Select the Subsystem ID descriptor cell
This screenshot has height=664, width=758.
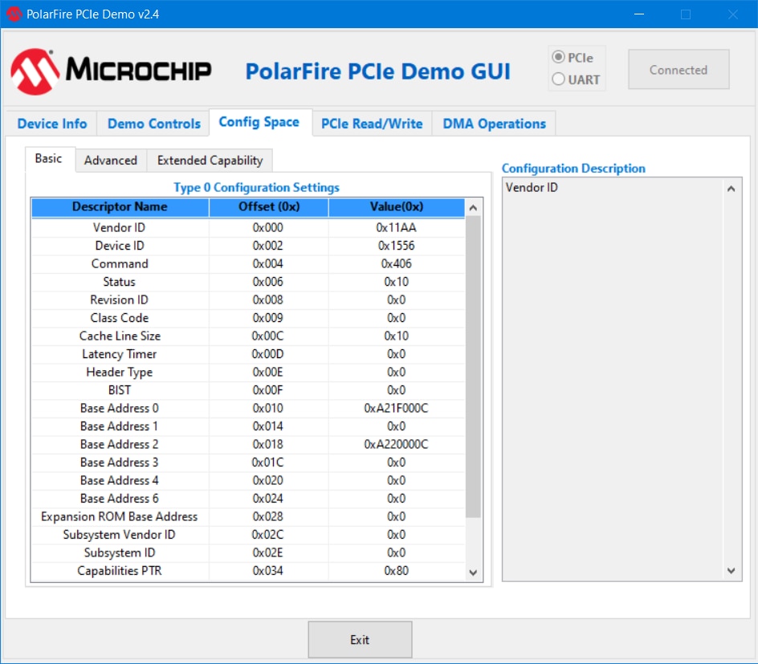120,553
